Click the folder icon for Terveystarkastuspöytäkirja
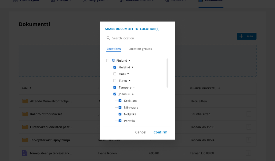This screenshot has width=275, height=161. point(25,140)
